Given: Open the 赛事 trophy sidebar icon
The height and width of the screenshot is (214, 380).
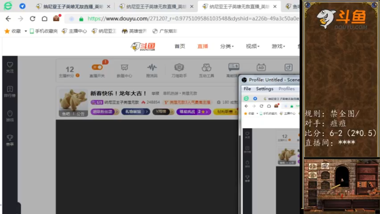Looking at the screenshot, I should click(x=9, y=140).
